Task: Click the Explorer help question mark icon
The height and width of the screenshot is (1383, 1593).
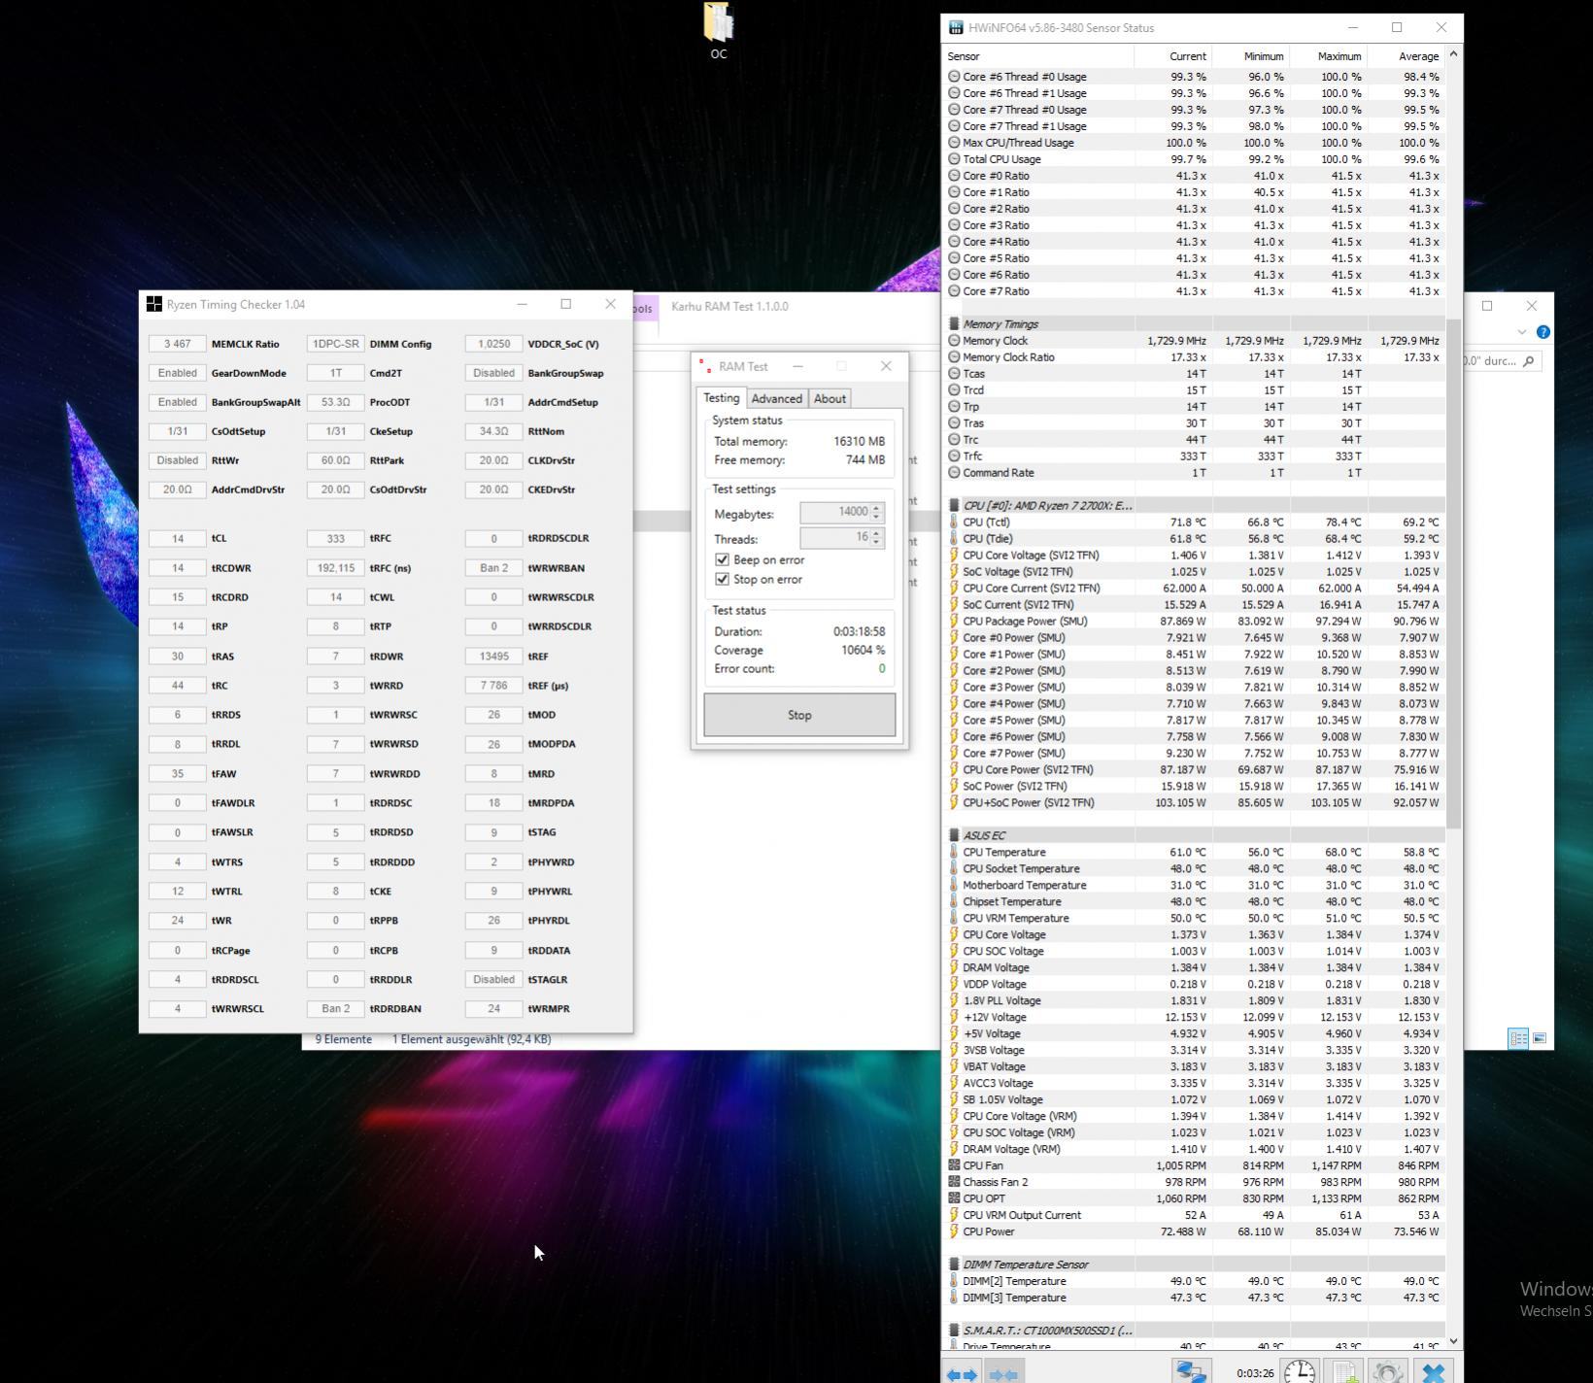Action: 1542,332
